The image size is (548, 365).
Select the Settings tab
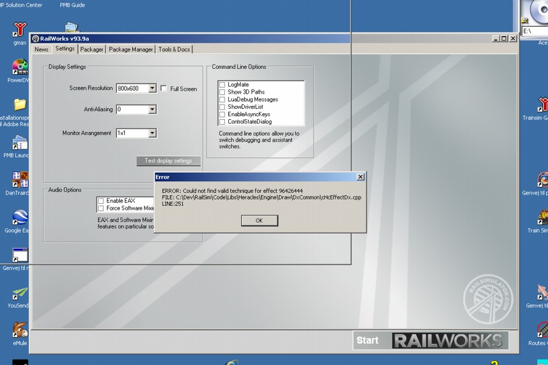[x=65, y=49]
